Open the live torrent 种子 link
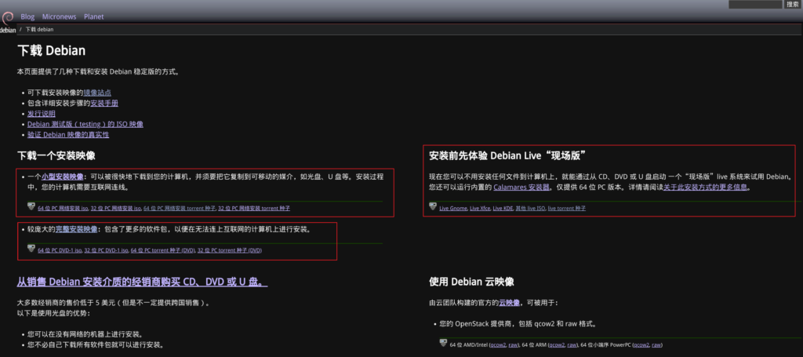 click(567, 209)
